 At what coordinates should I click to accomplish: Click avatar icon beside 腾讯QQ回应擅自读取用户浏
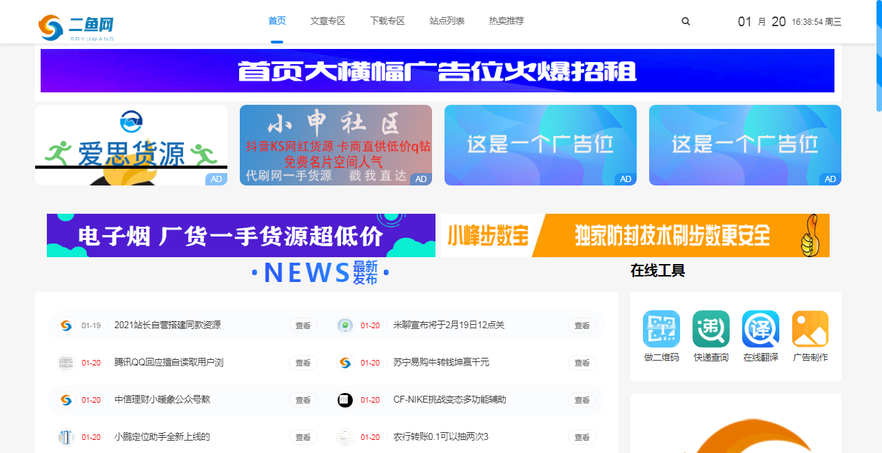point(66,363)
